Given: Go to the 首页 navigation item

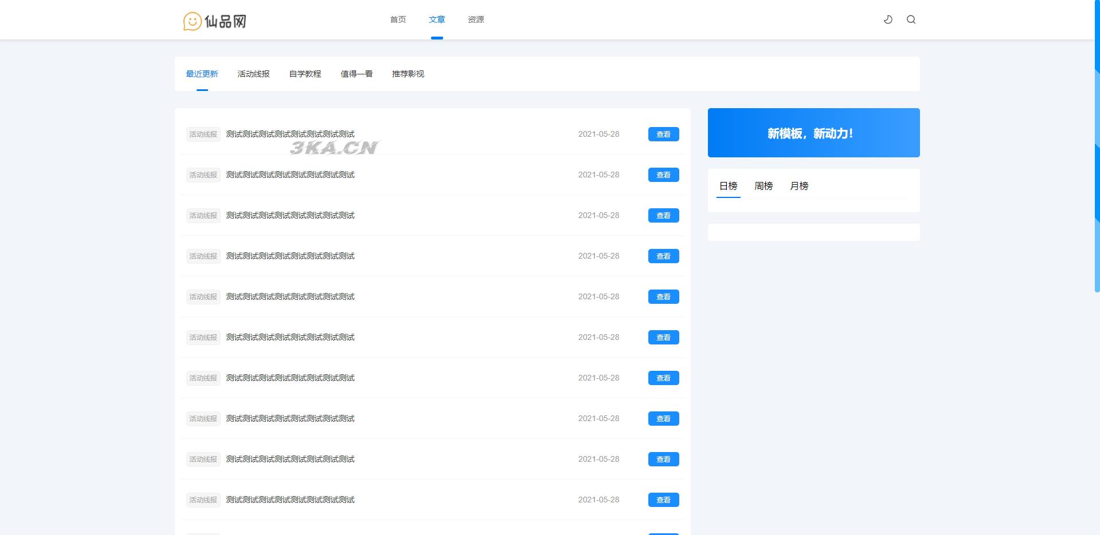Looking at the screenshot, I should (398, 19).
